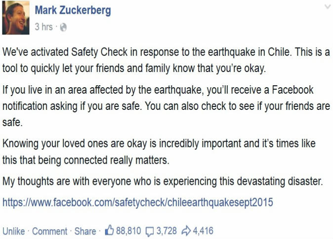The height and width of the screenshot is (239, 333).
Task: Click the sentence 'My thoughts are with everyone'
Action: tap(163, 181)
